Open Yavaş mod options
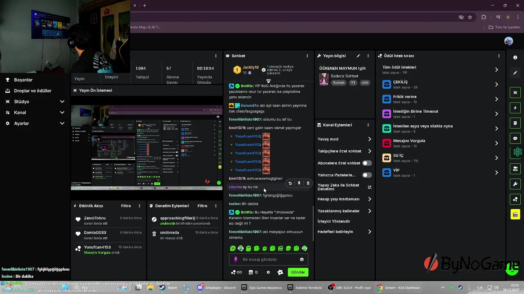The height and width of the screenshot is (294, 524). [344, 139]
